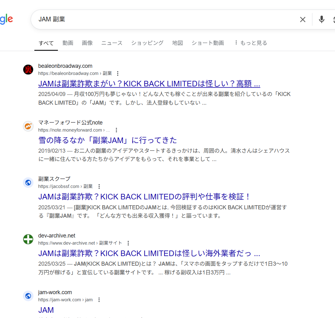Click the jam-work.com globe favicon
The image size is (335, 318).
coord(28,296)
